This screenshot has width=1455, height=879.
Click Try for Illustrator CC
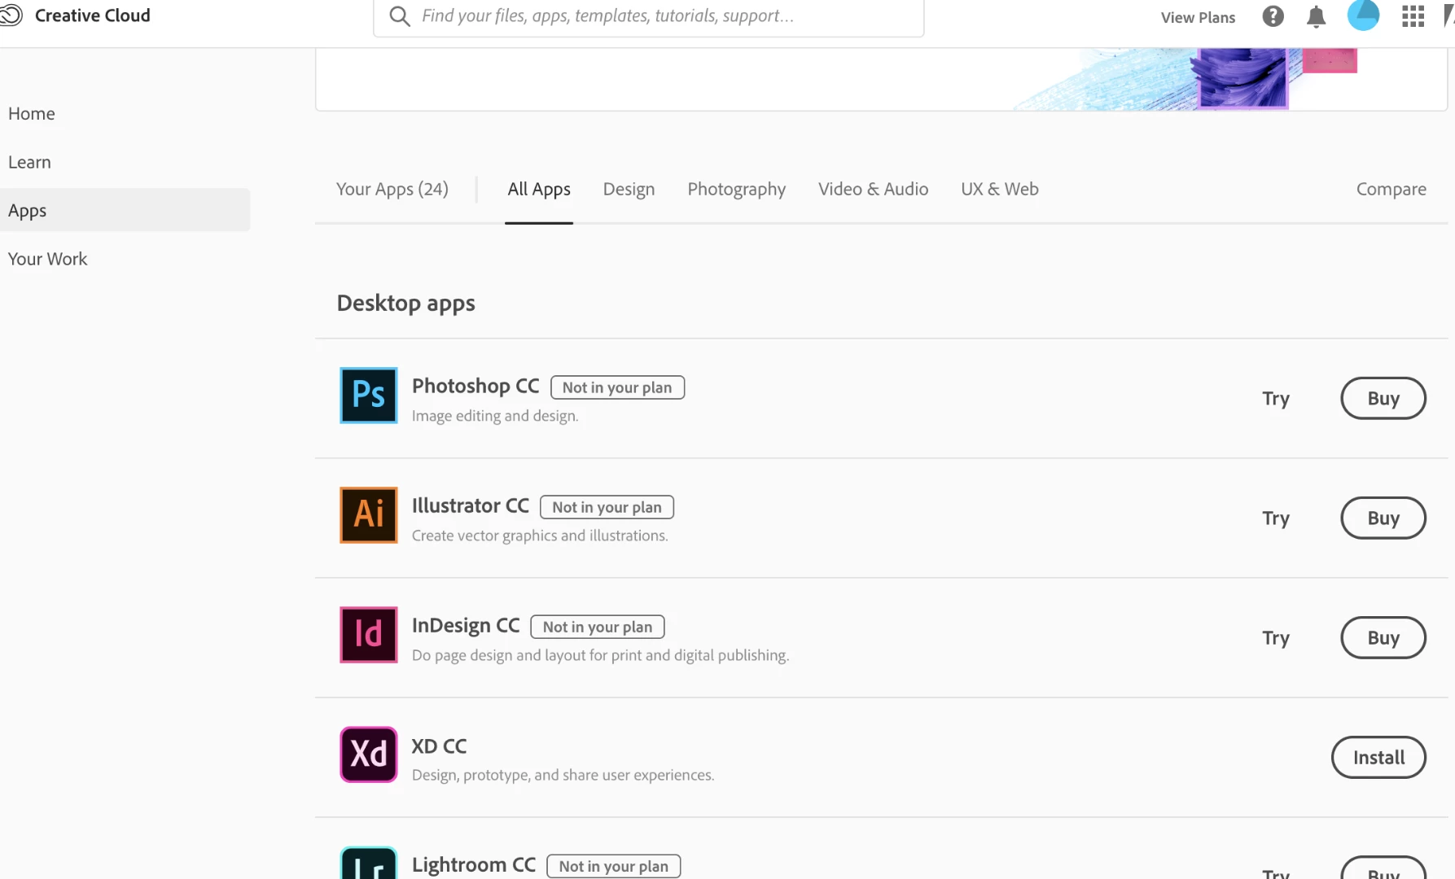click(1276, 518)
